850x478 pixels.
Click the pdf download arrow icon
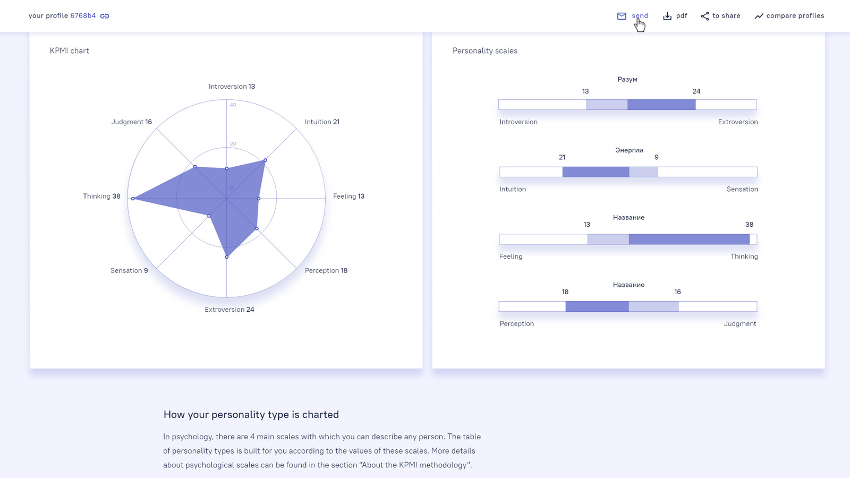[667, 16]
